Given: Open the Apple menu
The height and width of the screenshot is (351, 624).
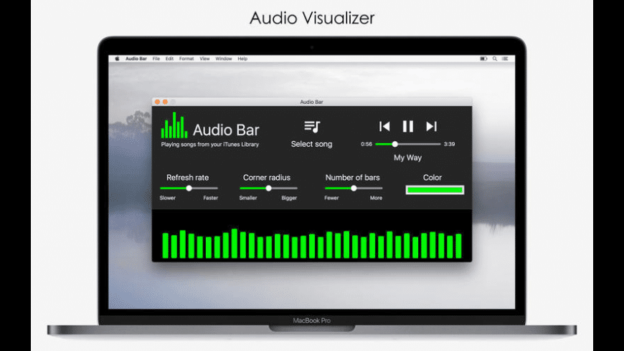Looking at the screenshot, I should click(118, 59).
